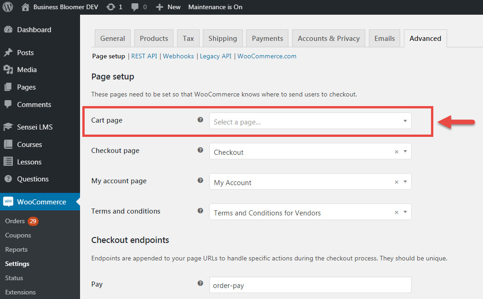Click the orders count badge 29

(33, 221)
